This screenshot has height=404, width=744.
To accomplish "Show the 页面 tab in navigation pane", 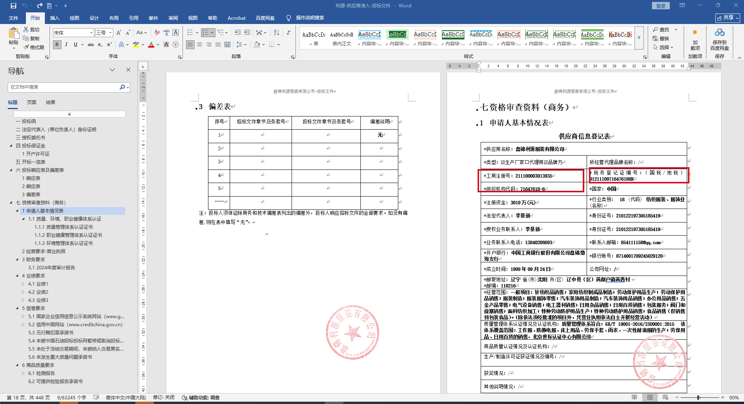I will point(32,103).
